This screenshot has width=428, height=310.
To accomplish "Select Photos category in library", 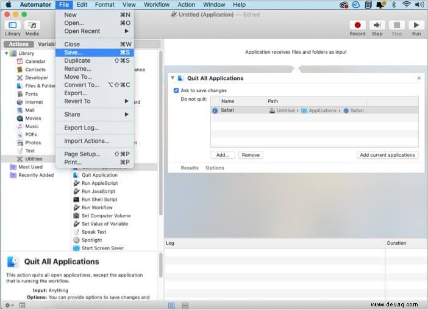I will coord(33,143).
